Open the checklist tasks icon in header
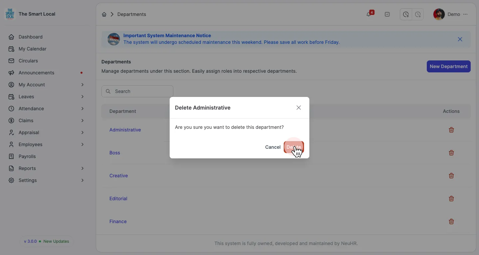This screenshot has width=479, height=255. click(387, 14)
